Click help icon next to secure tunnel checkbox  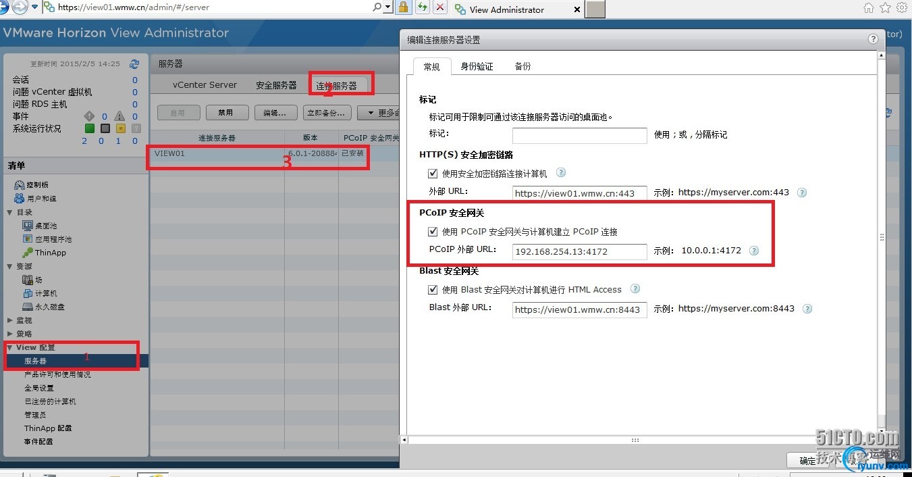click(x=560, y=173)
